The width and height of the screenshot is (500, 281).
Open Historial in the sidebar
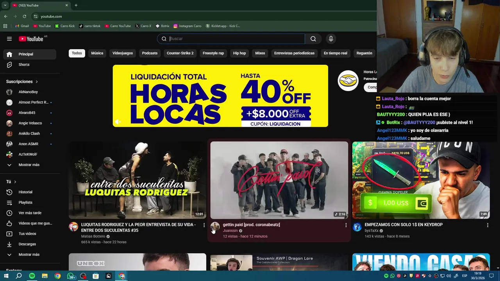coord(30,192)
